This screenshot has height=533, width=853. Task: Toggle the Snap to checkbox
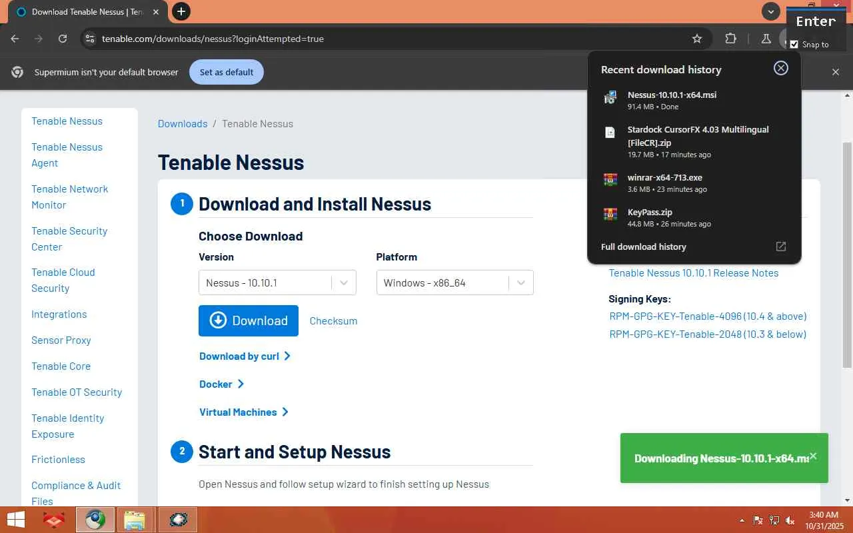tap(794, 45)
